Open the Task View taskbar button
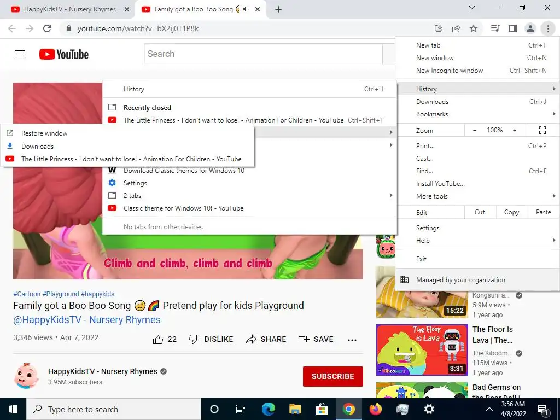 pos(241,409)
